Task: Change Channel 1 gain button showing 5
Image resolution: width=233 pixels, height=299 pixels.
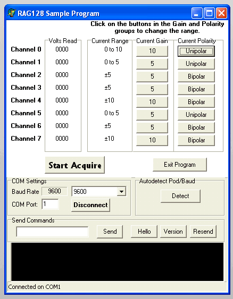Action: click(152, 64)
